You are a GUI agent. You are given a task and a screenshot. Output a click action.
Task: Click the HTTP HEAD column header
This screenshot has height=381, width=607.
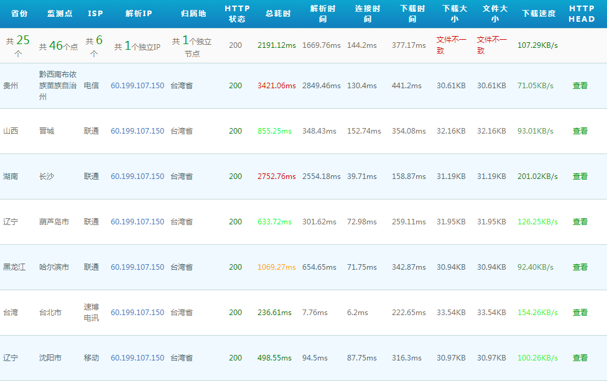[x=582, y=14]
